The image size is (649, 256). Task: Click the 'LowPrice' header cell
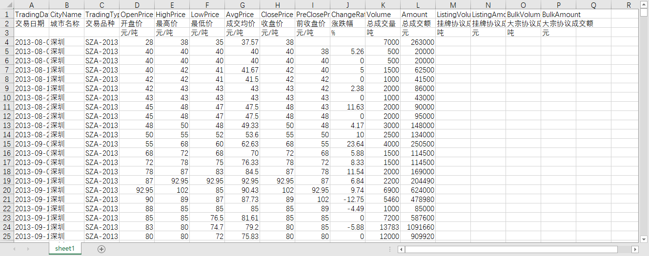click(x=207, y=14)
